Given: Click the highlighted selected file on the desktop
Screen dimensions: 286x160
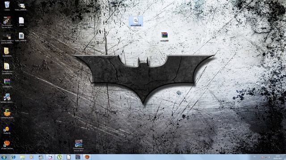Looking at the screenshot, I should 136,22.
